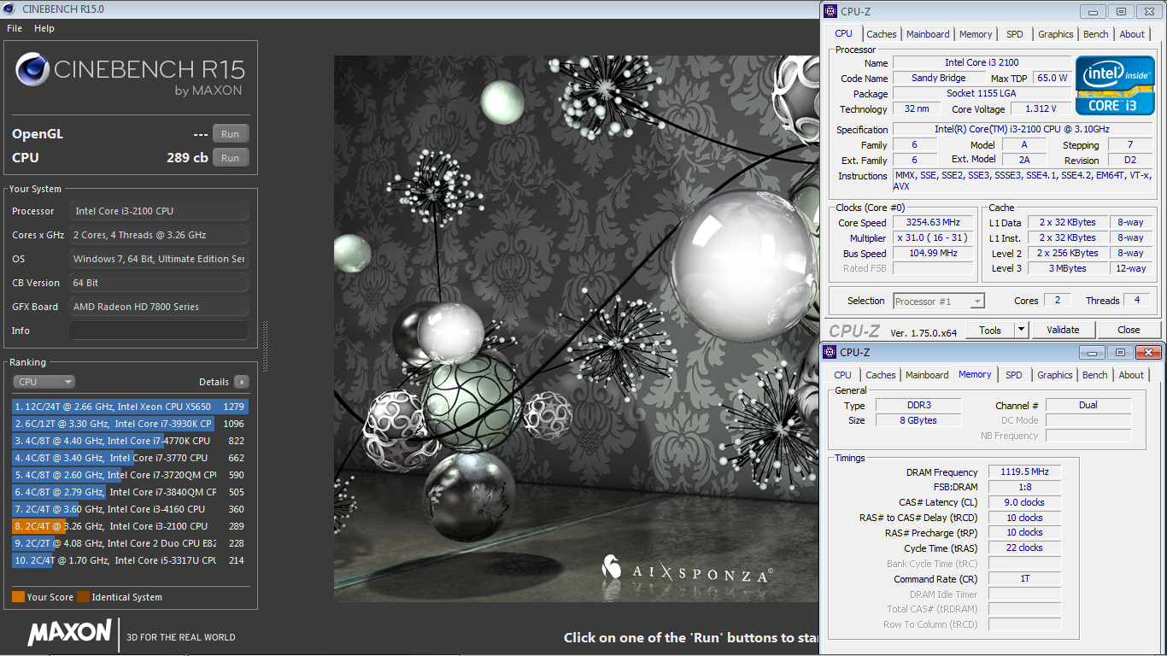The height and width of the screenshot is (656, 1167).
Task: Minimize the lower CPU-Z window
Action: click(1093, 352)
